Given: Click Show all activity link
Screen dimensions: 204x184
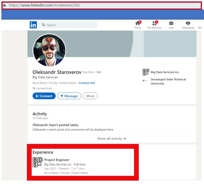Looking at the screenshot, I should 112,139.
